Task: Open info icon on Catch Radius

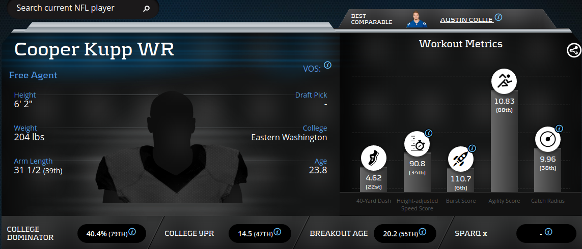Action: pyautogui.click(x=559, y=129)
